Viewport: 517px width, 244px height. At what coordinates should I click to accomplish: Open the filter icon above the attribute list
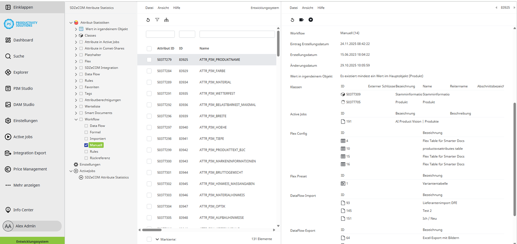(157, 20)
